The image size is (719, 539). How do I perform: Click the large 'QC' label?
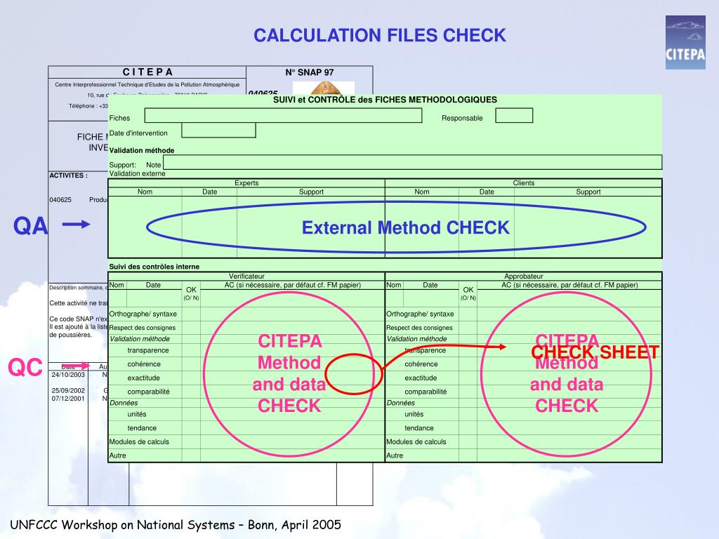click(x=25, y=367)
